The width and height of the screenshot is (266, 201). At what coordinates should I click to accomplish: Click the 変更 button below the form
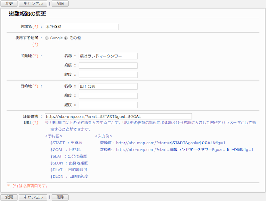(x=9, y=197)
